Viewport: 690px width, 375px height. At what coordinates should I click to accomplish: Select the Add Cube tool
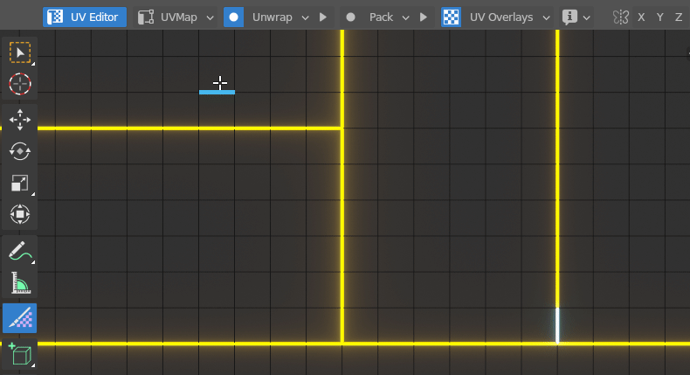point(20,354)
